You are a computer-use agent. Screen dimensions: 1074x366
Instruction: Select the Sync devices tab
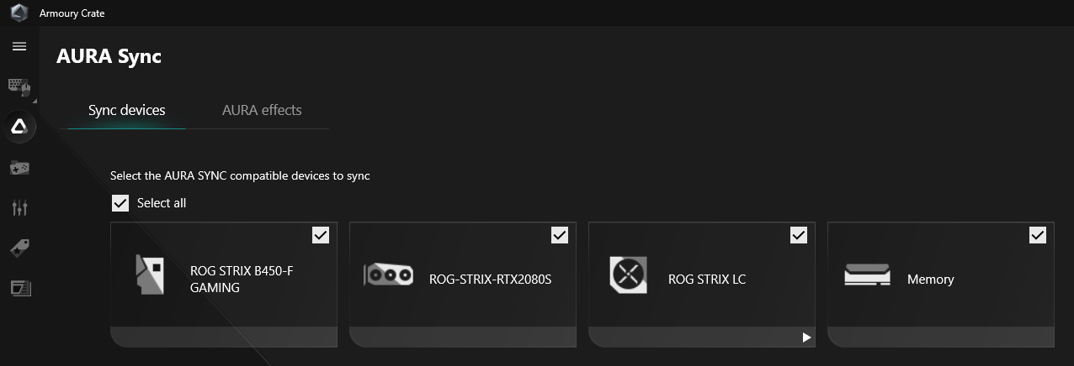[x=126, y=110]
